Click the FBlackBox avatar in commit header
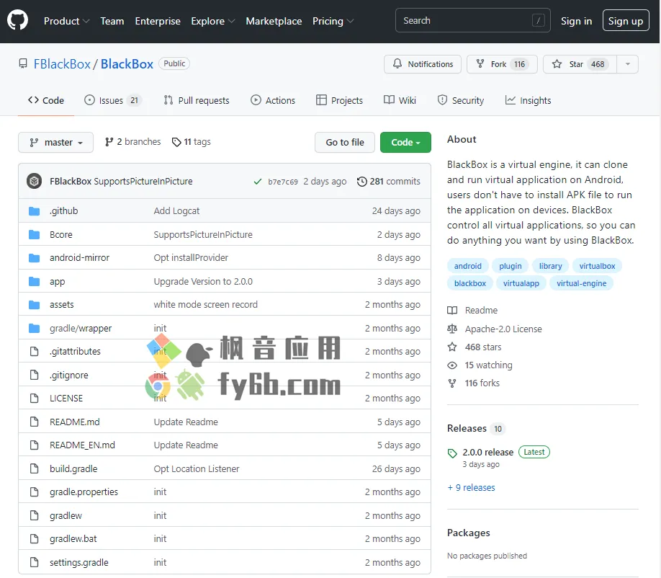 coord(34,182)
